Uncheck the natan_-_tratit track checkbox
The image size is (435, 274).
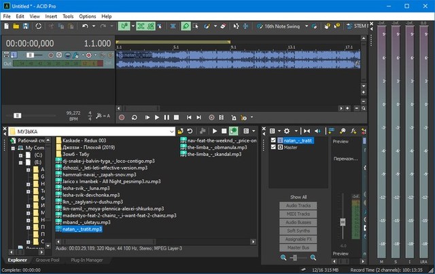(273, 140)
